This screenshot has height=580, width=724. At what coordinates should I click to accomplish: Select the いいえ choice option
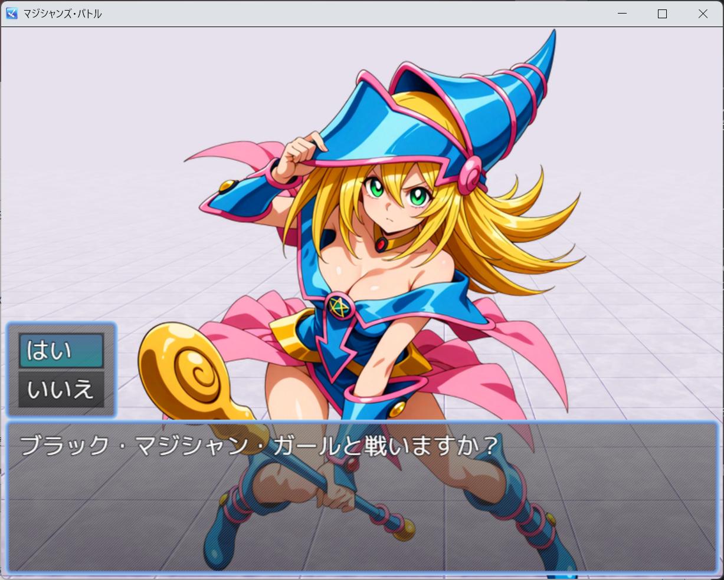(x=61, y=389)
